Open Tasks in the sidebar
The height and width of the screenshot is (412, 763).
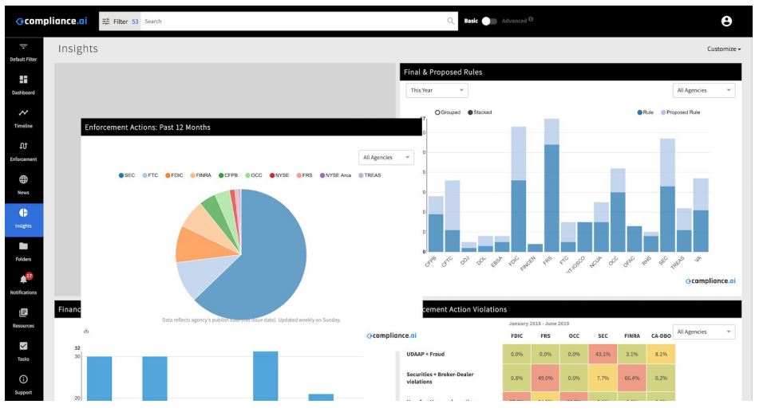23,351
